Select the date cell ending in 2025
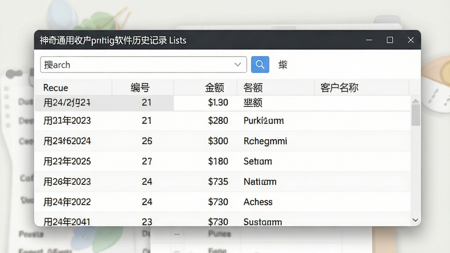450x253 pixels. [x=67, y=161]
